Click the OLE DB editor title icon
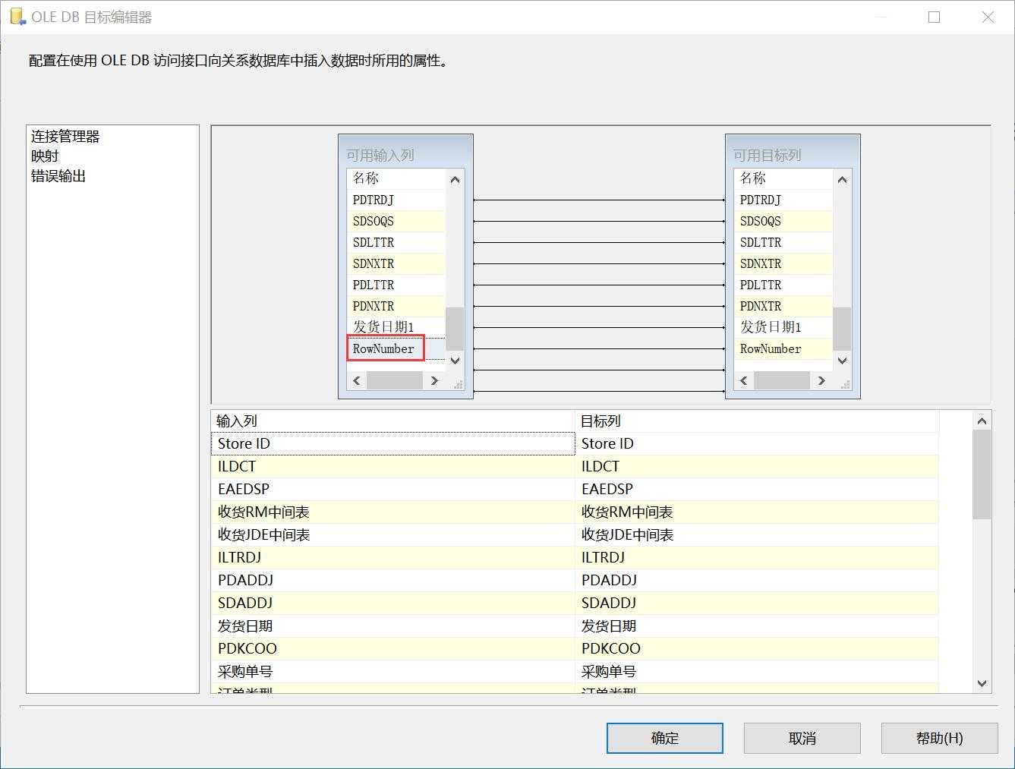 point(17,17)
